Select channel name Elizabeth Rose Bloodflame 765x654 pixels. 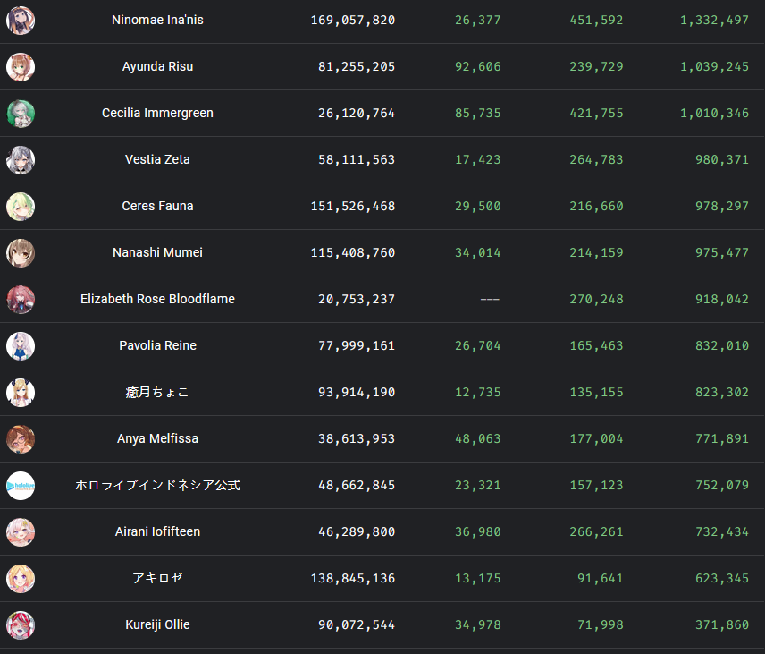[x=157, y=299]
